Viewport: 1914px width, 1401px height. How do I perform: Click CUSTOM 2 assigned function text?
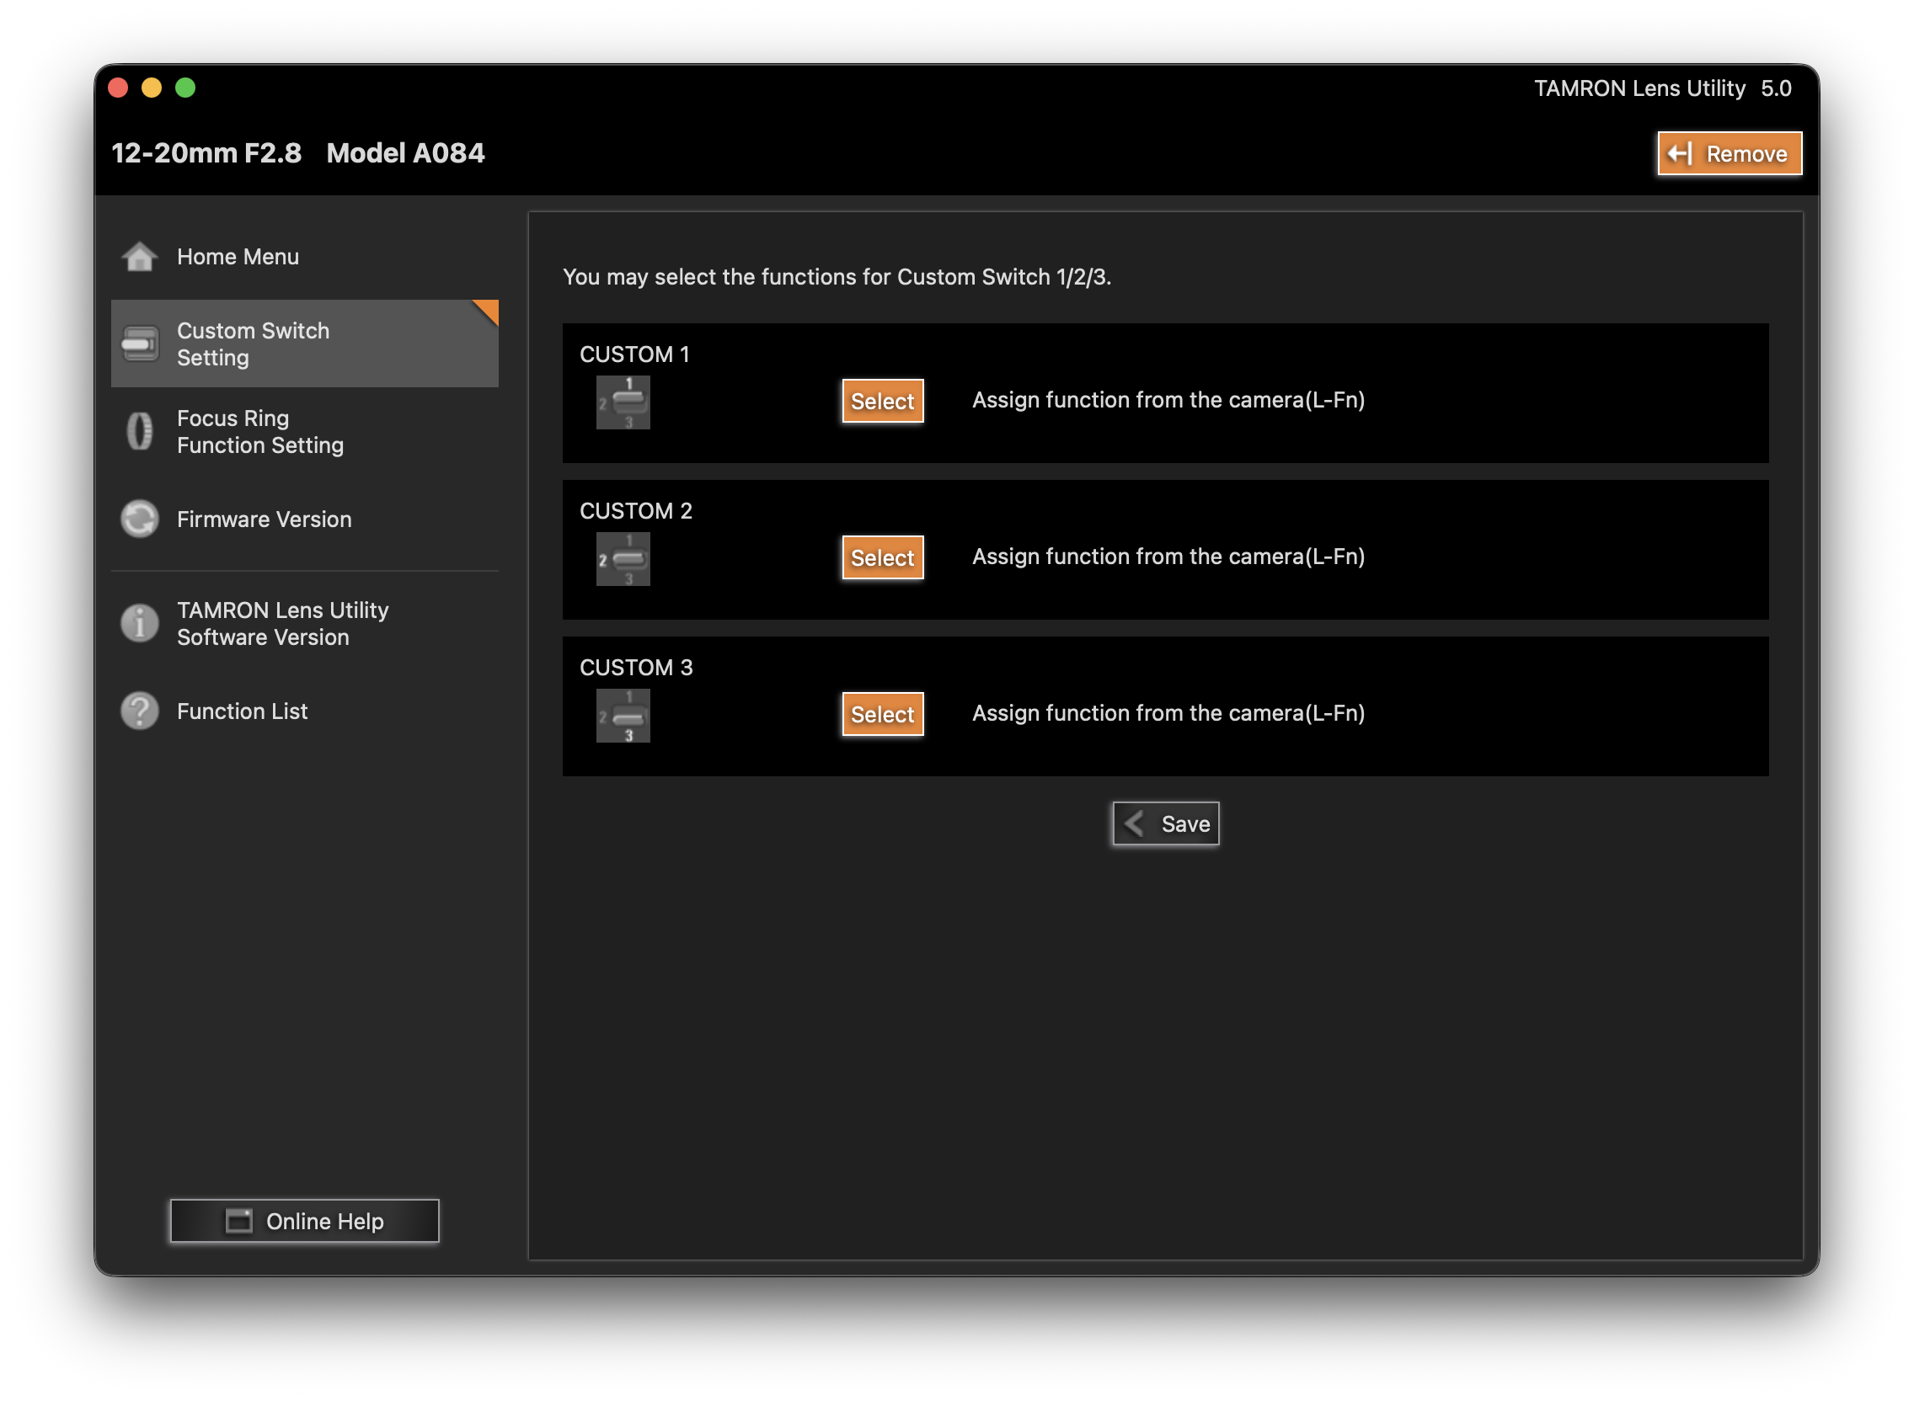click(1168, 557)
